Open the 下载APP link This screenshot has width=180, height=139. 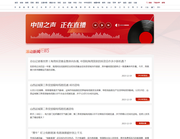[x=157, y=3]
